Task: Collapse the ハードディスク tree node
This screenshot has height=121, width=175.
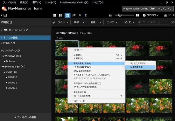Action: coord(2,51)
